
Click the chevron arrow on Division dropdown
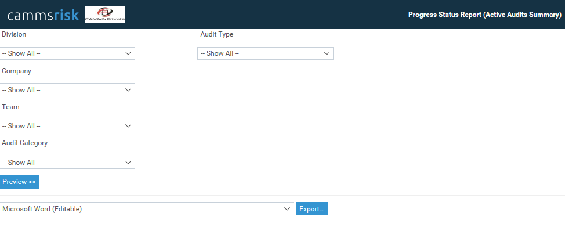pyautogui.click(x=128, y=53)
